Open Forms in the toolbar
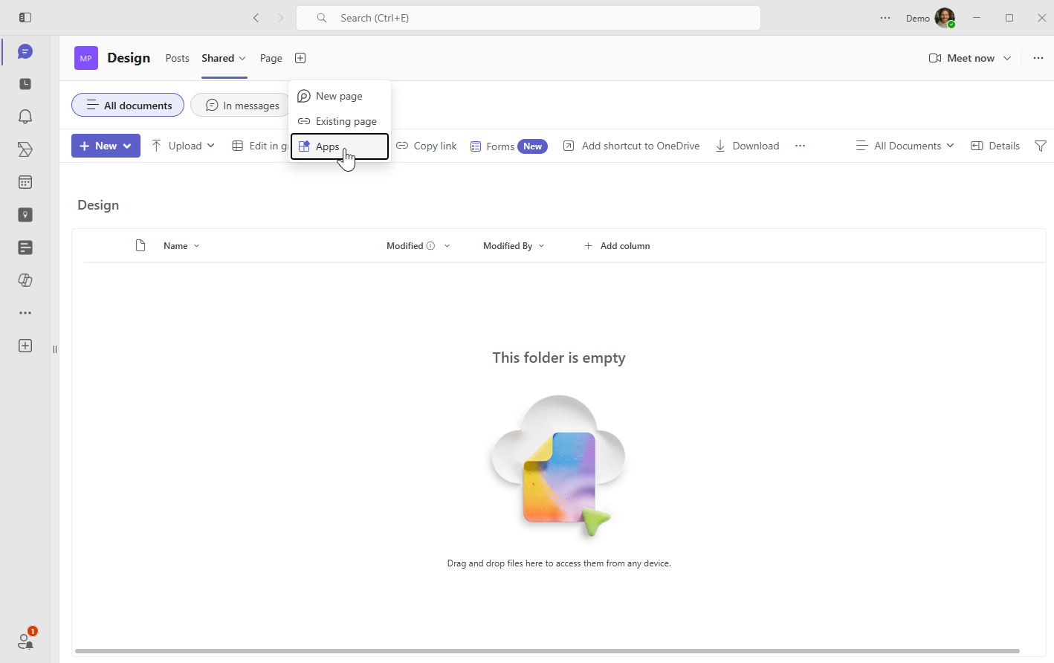 pyautogui.click(x=508, y=146)
